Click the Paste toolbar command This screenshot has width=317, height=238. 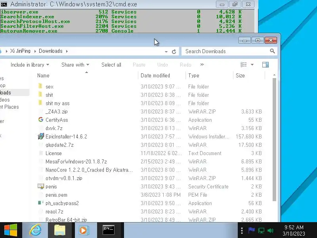click(x=139, y=65)
